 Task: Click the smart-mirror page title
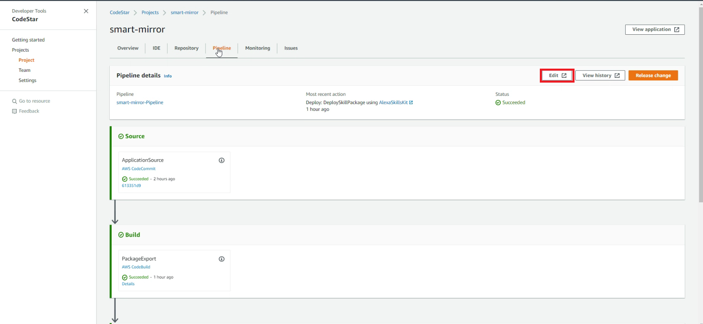[x=137, y=30]
